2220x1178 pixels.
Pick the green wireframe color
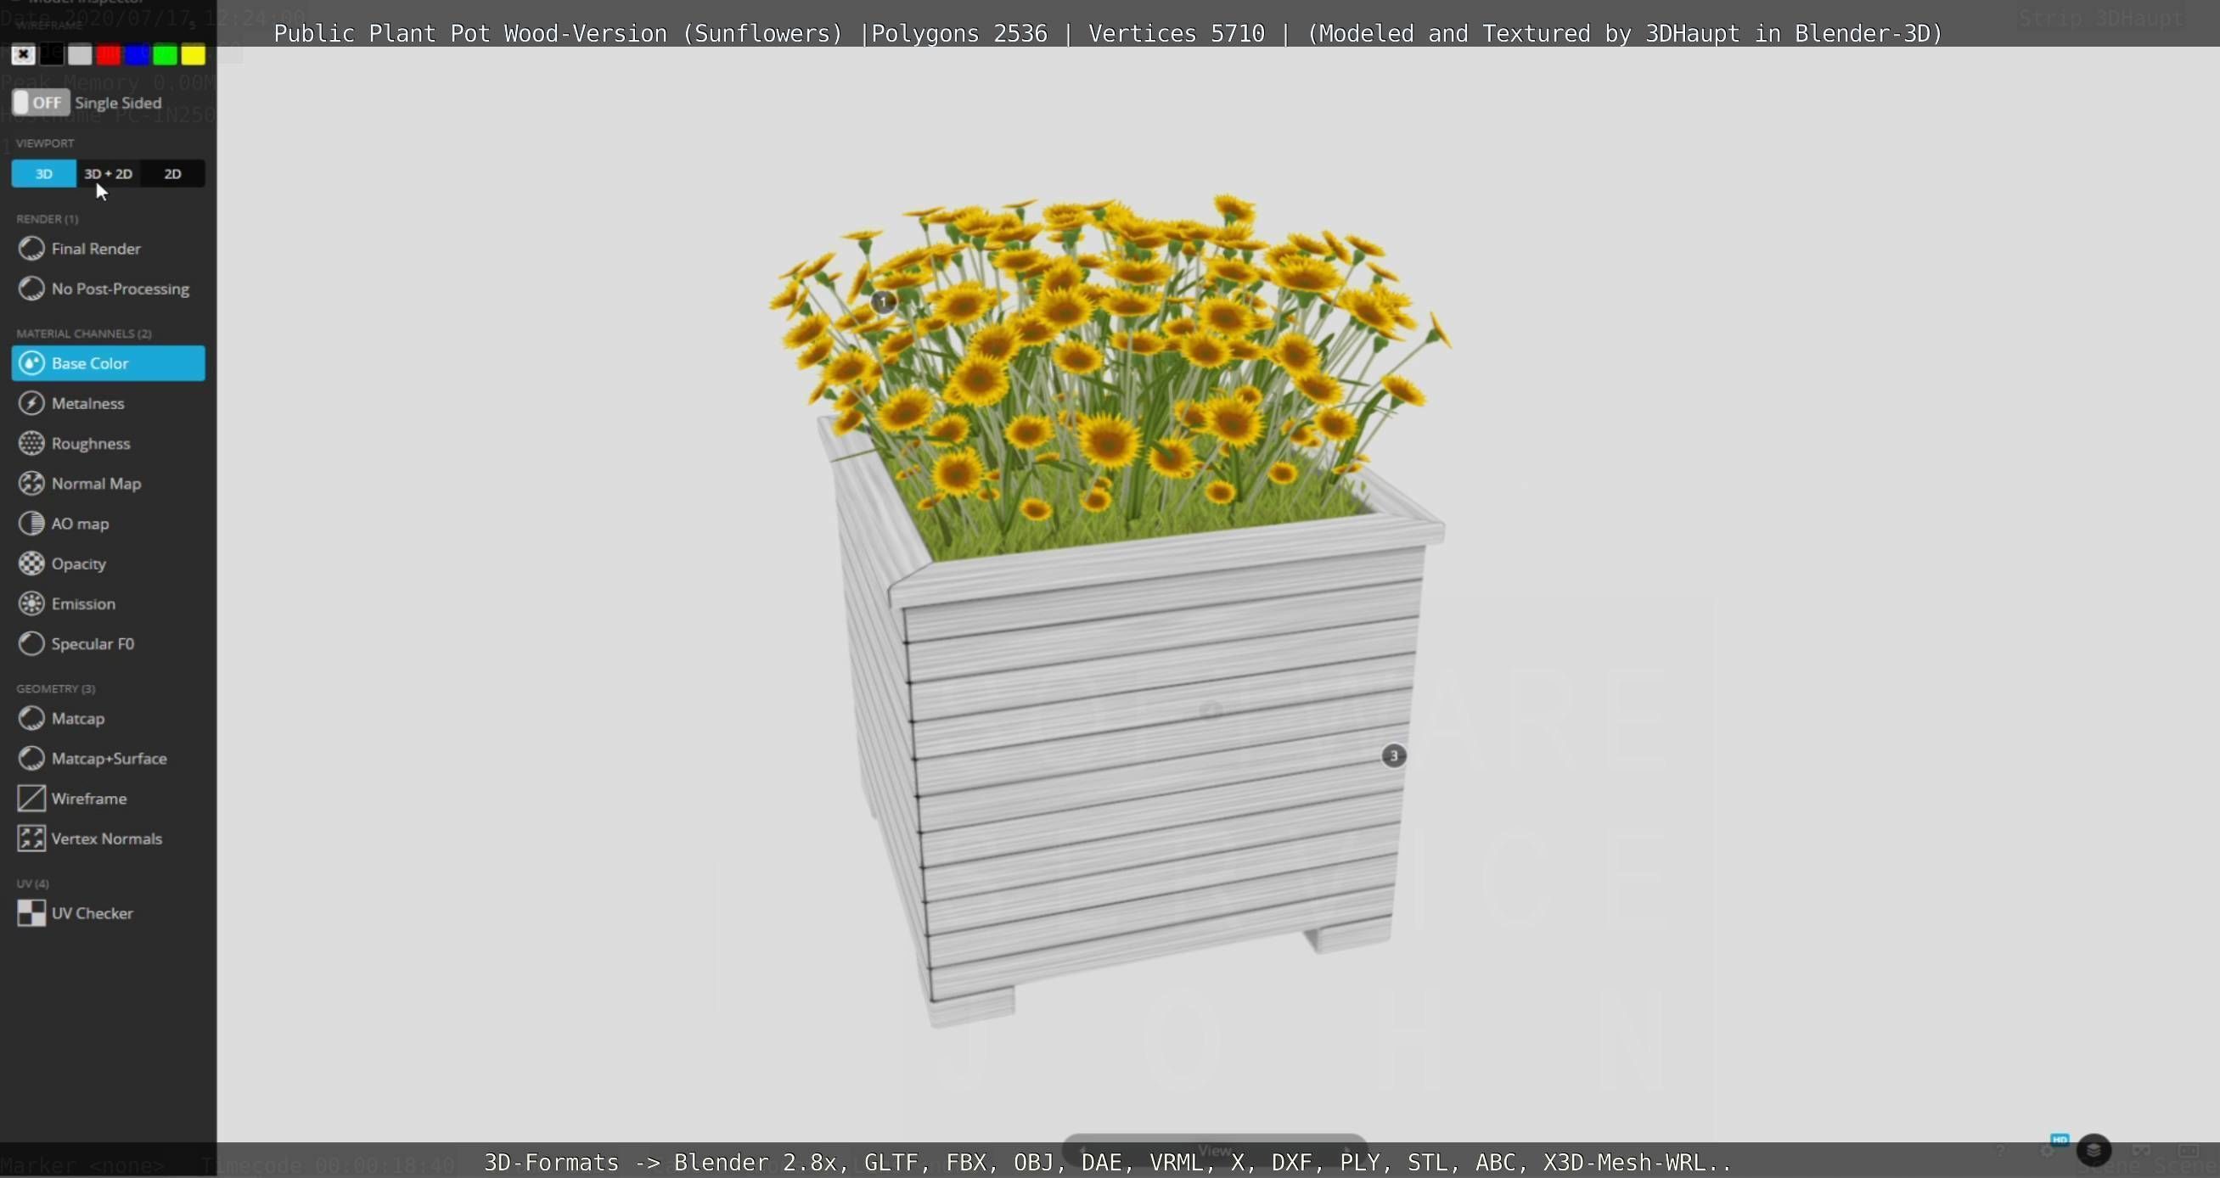pyautogui.click(x=166, y=55)
